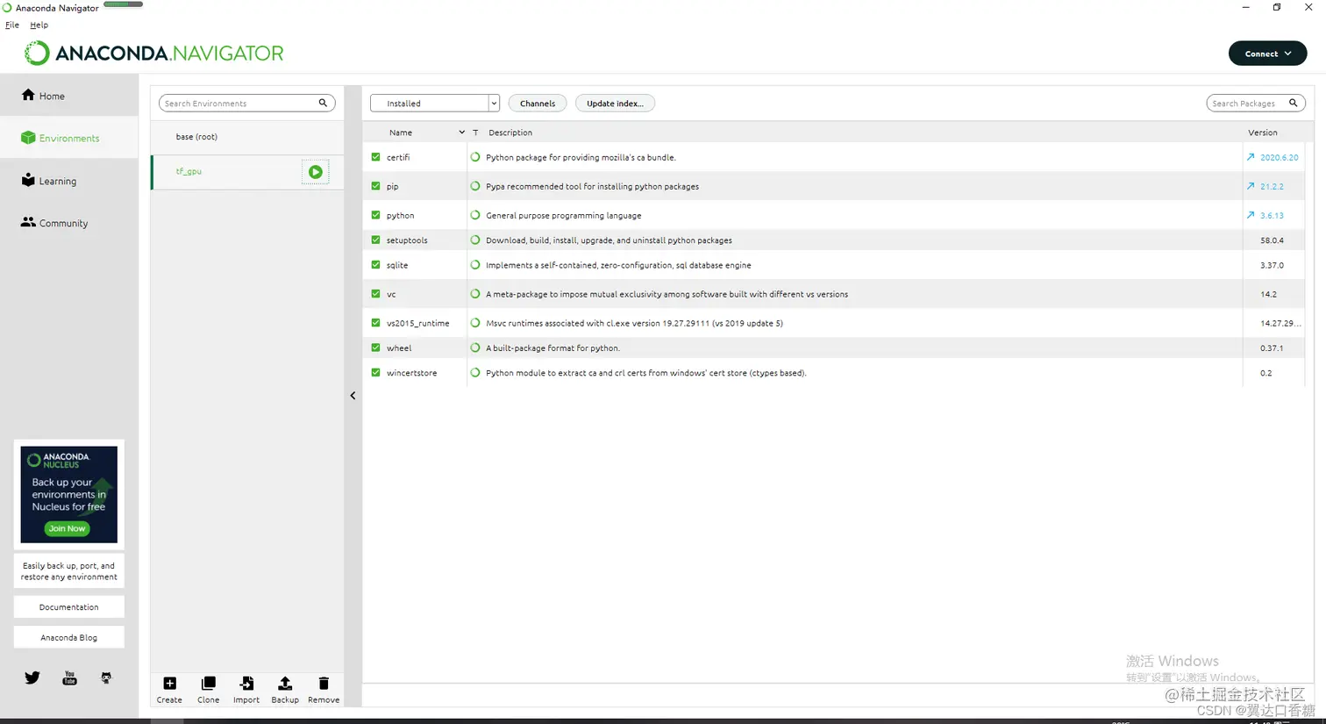Go to the Home tab
1326x724 pixels.
point(69,96)
